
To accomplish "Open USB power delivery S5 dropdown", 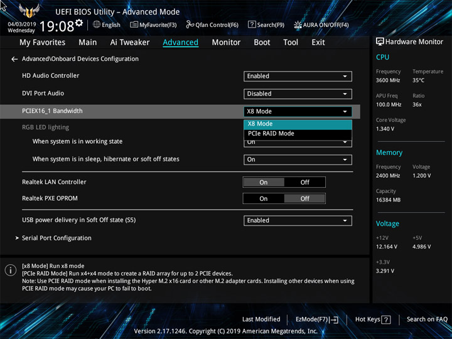I will tap(298, 220).
